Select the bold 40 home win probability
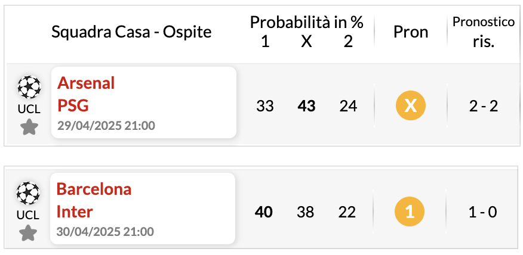The height and width of the screenshot is (255, 523). tap(263, 212)
